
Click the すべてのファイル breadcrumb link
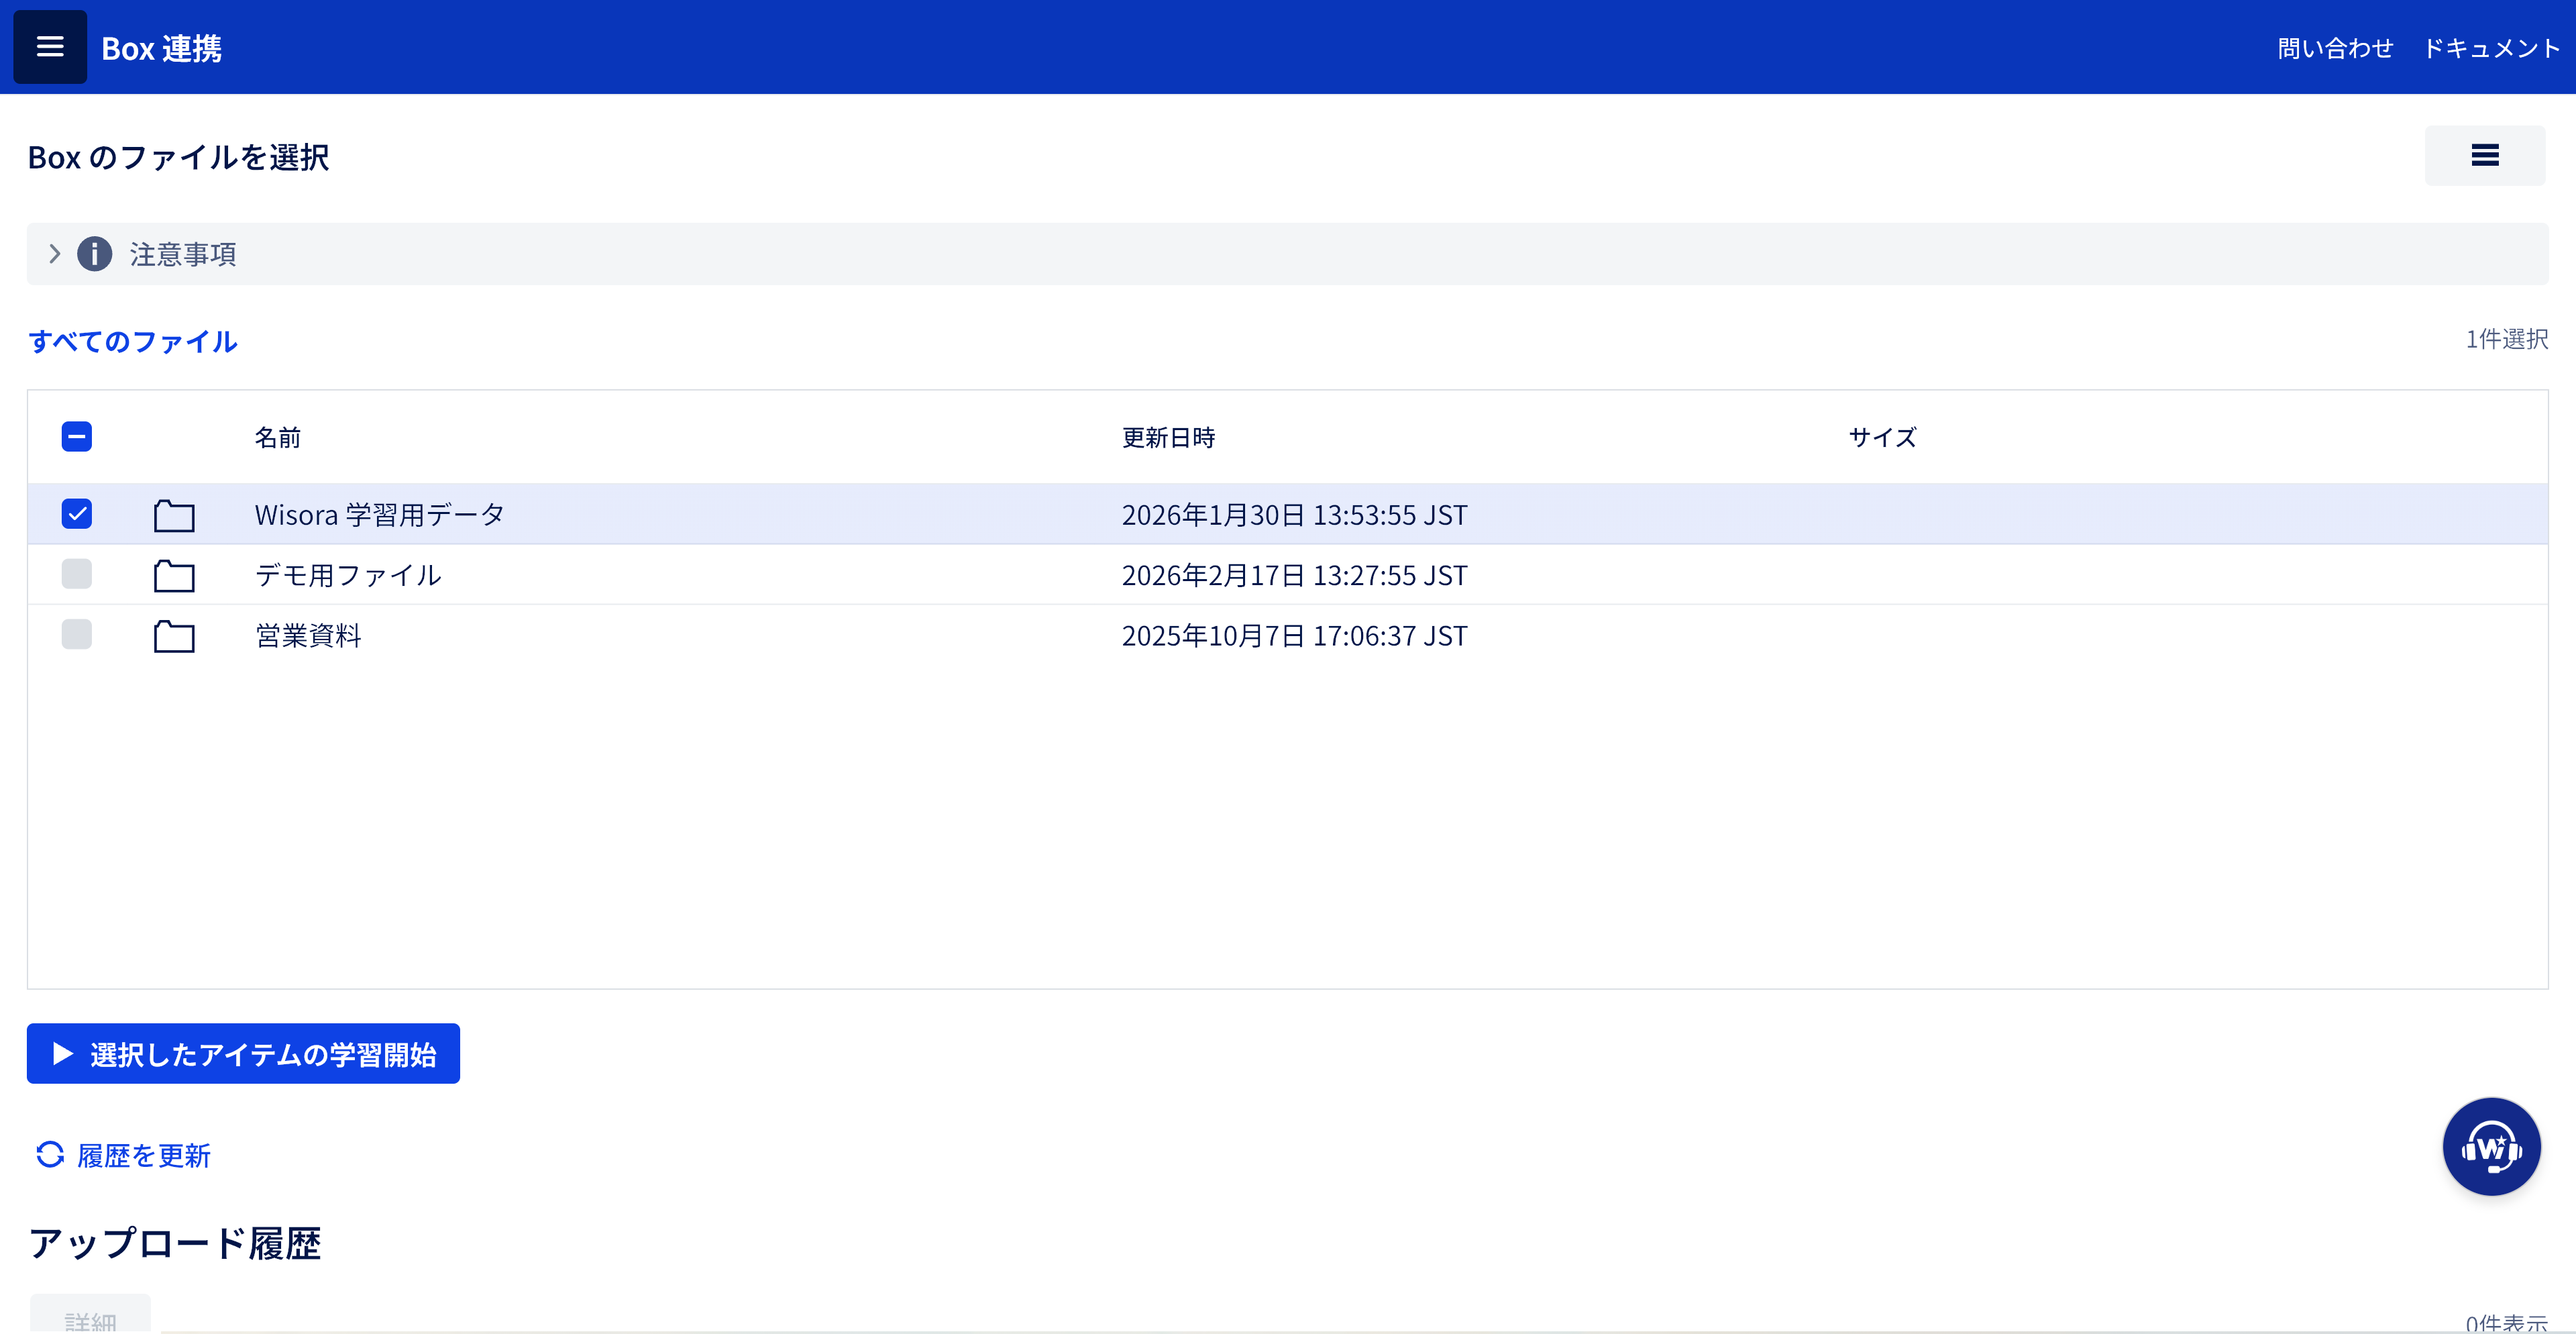133,342
